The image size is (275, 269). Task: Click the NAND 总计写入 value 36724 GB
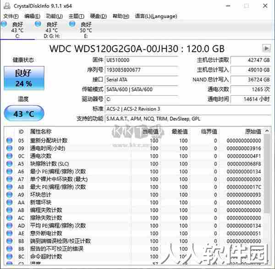(x=251, y=80)
